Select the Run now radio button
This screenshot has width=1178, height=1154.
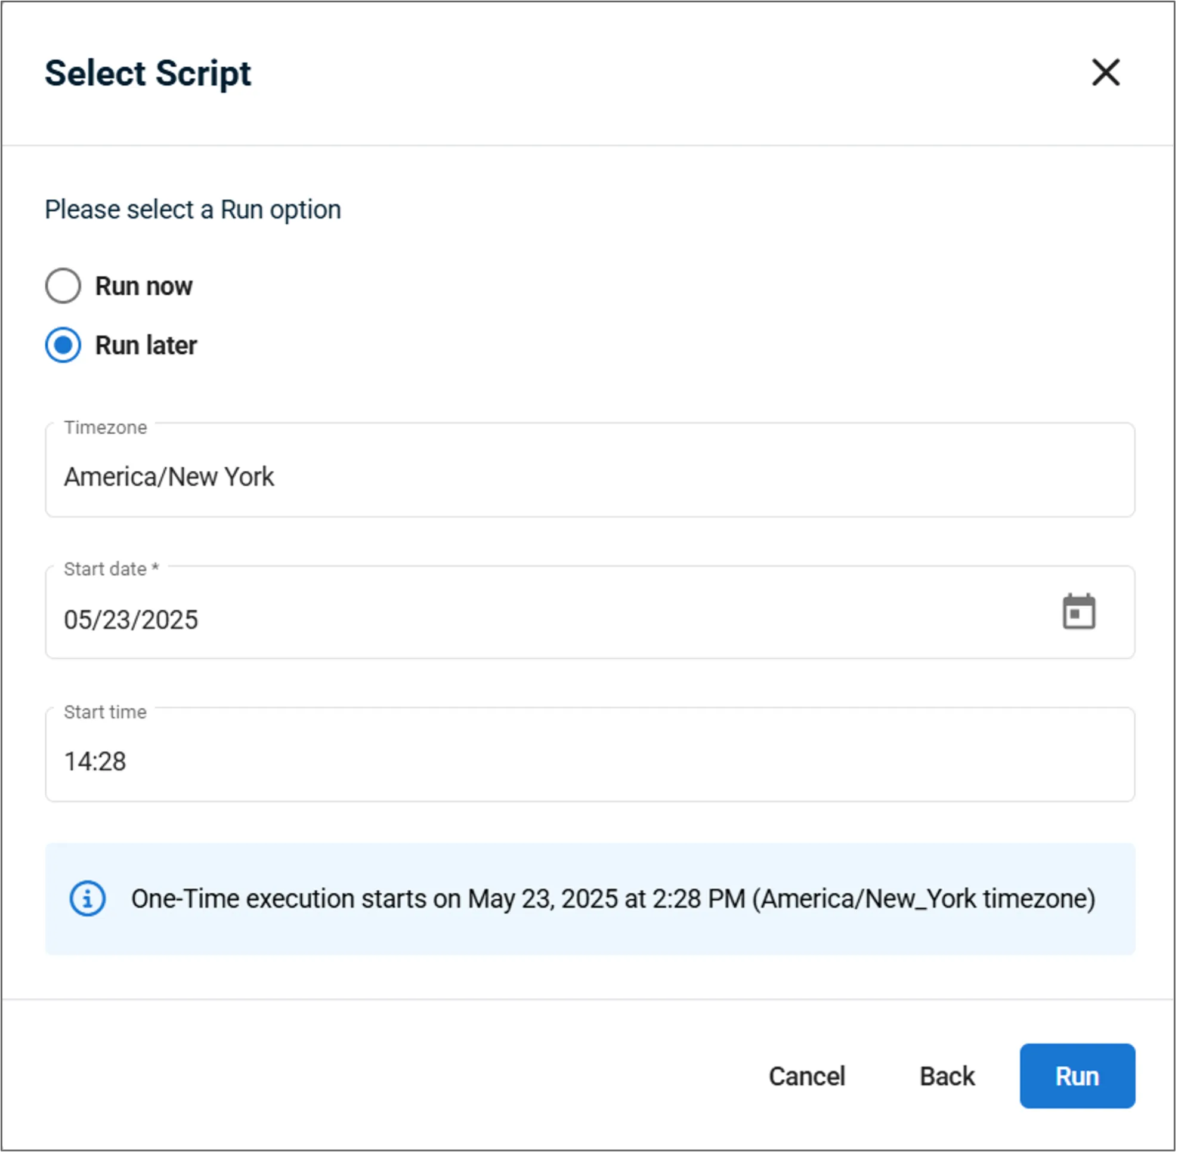[x=63, y=285]
